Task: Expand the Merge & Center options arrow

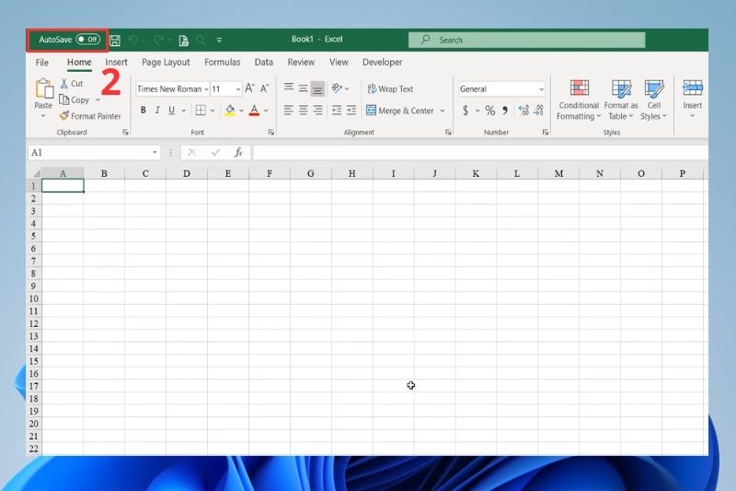Action: click(x=443, y=111)
